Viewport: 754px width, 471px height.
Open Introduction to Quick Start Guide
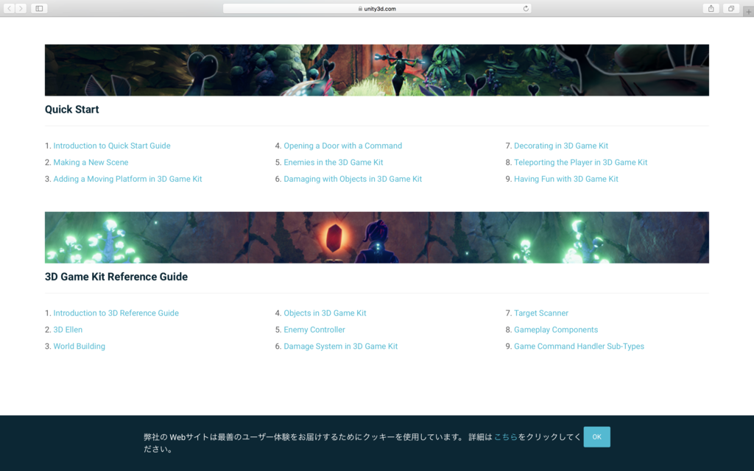point(112,146)
